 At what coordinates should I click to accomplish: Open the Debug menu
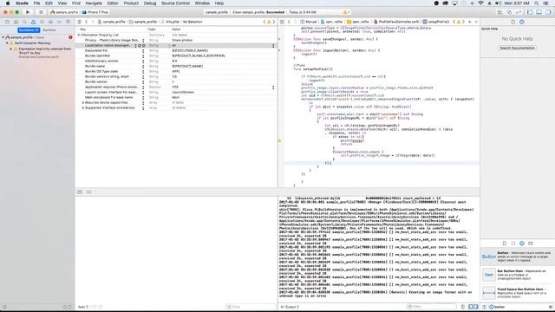tap(150, 3)
